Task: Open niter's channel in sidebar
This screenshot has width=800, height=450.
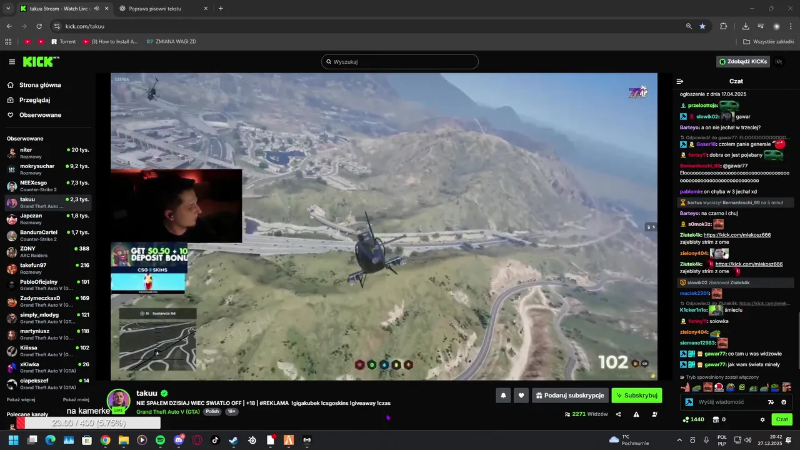Action: [x=48, y=153]
